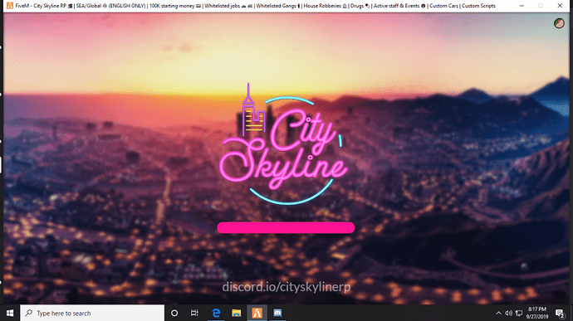The height and width of the screenshot is (321, 573).
Task: Click the City Skyline neon logo
Action: 283,143
